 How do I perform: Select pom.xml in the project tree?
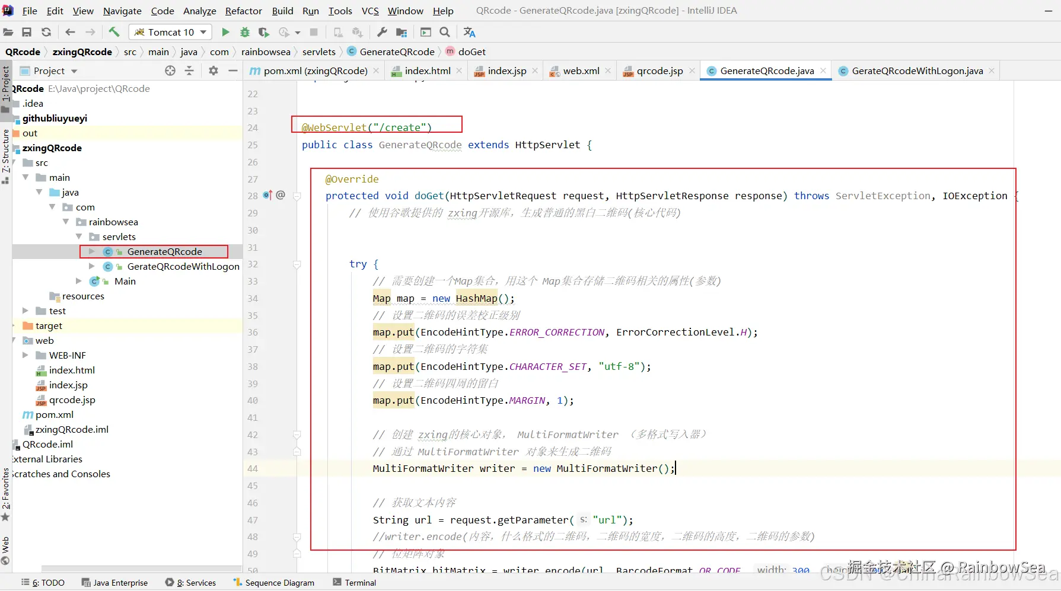click(x=55, y=414)
